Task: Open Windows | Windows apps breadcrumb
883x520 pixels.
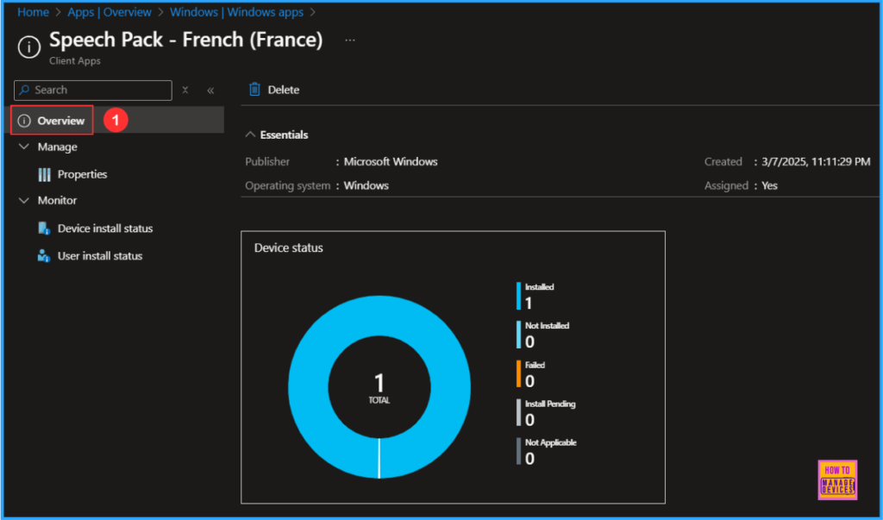Action: tap(236, 12)
